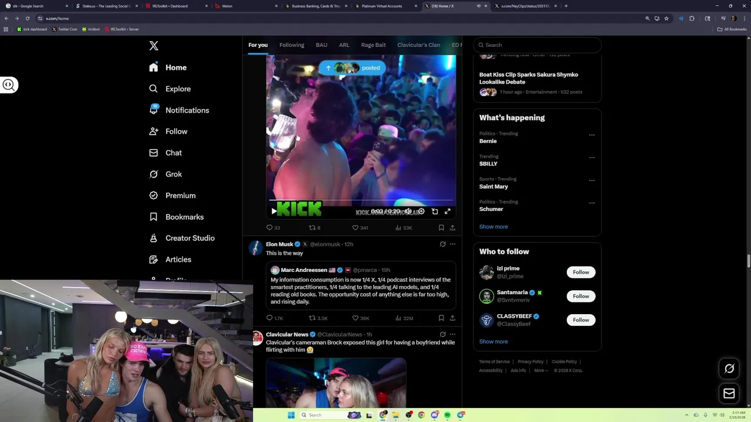Switch to the Clavicular's Clan tab

point(418,45)
